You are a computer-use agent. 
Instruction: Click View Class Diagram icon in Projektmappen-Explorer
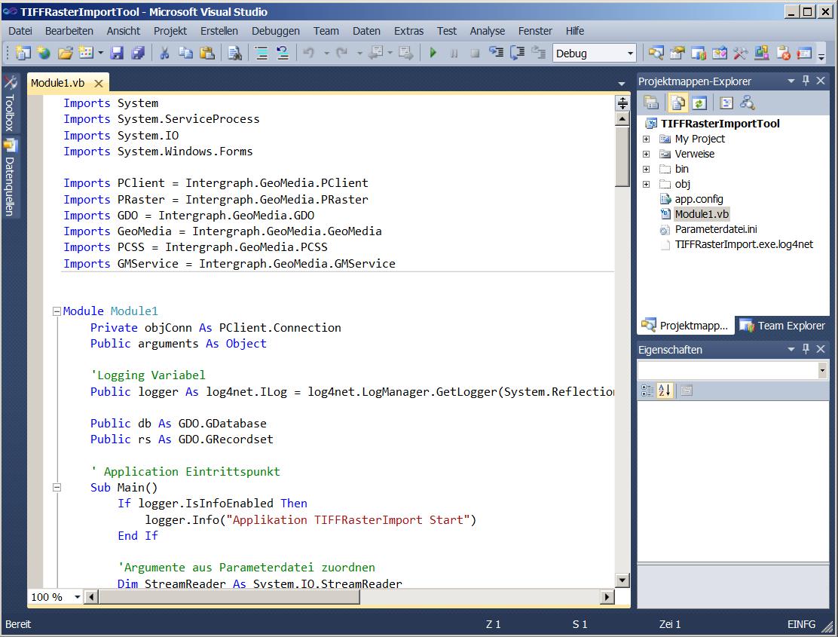point(747,103)
